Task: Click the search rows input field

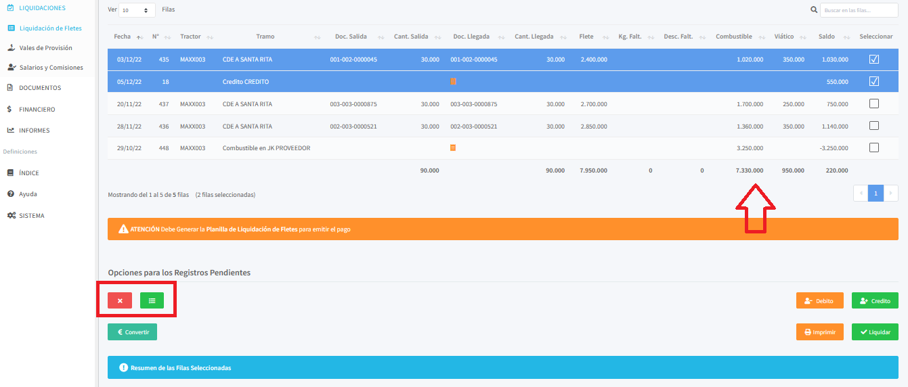Action: point(859,10)
